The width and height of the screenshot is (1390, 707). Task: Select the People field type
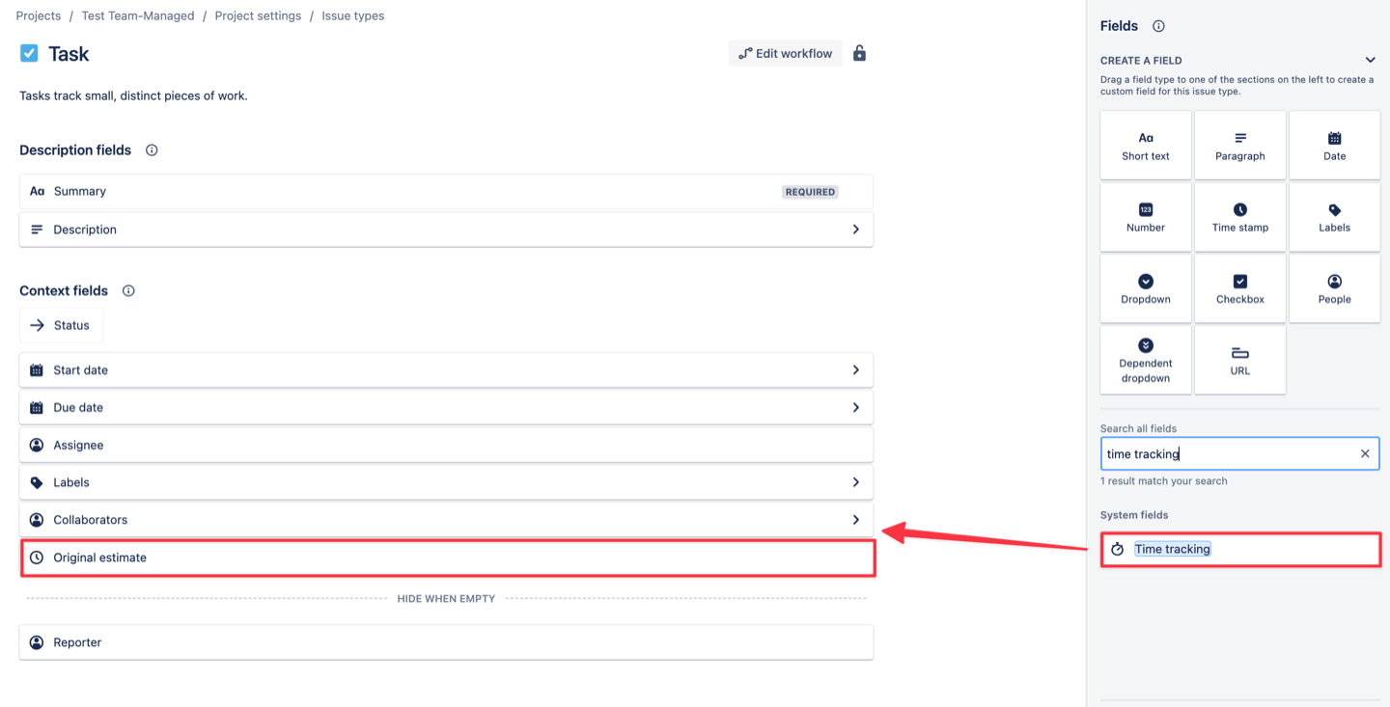coord(1334,287)
